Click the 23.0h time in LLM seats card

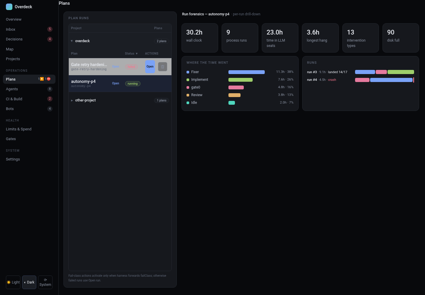(280, 38)
